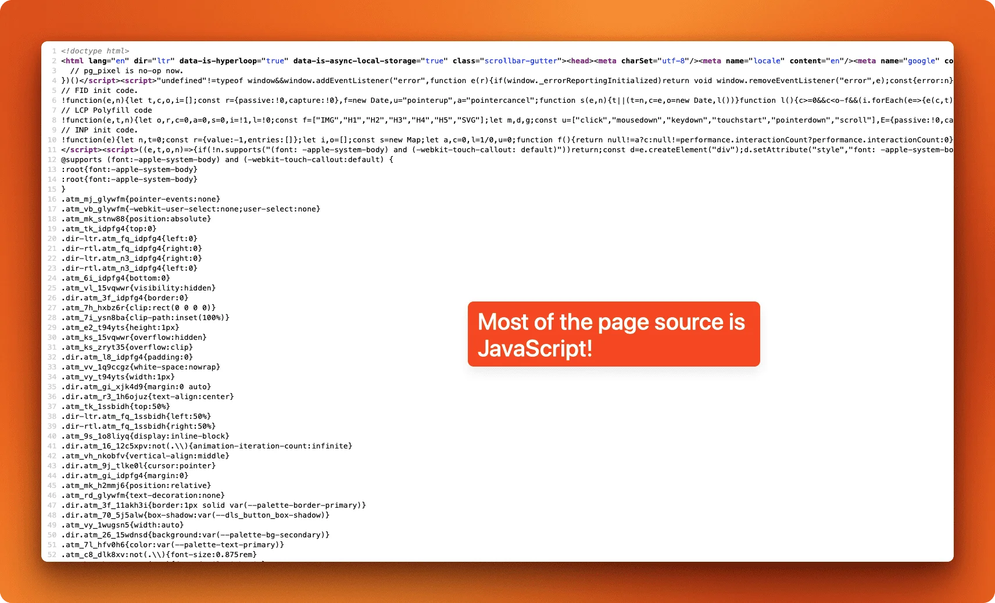Click the "// FID init code." comment

click(99, 90)
